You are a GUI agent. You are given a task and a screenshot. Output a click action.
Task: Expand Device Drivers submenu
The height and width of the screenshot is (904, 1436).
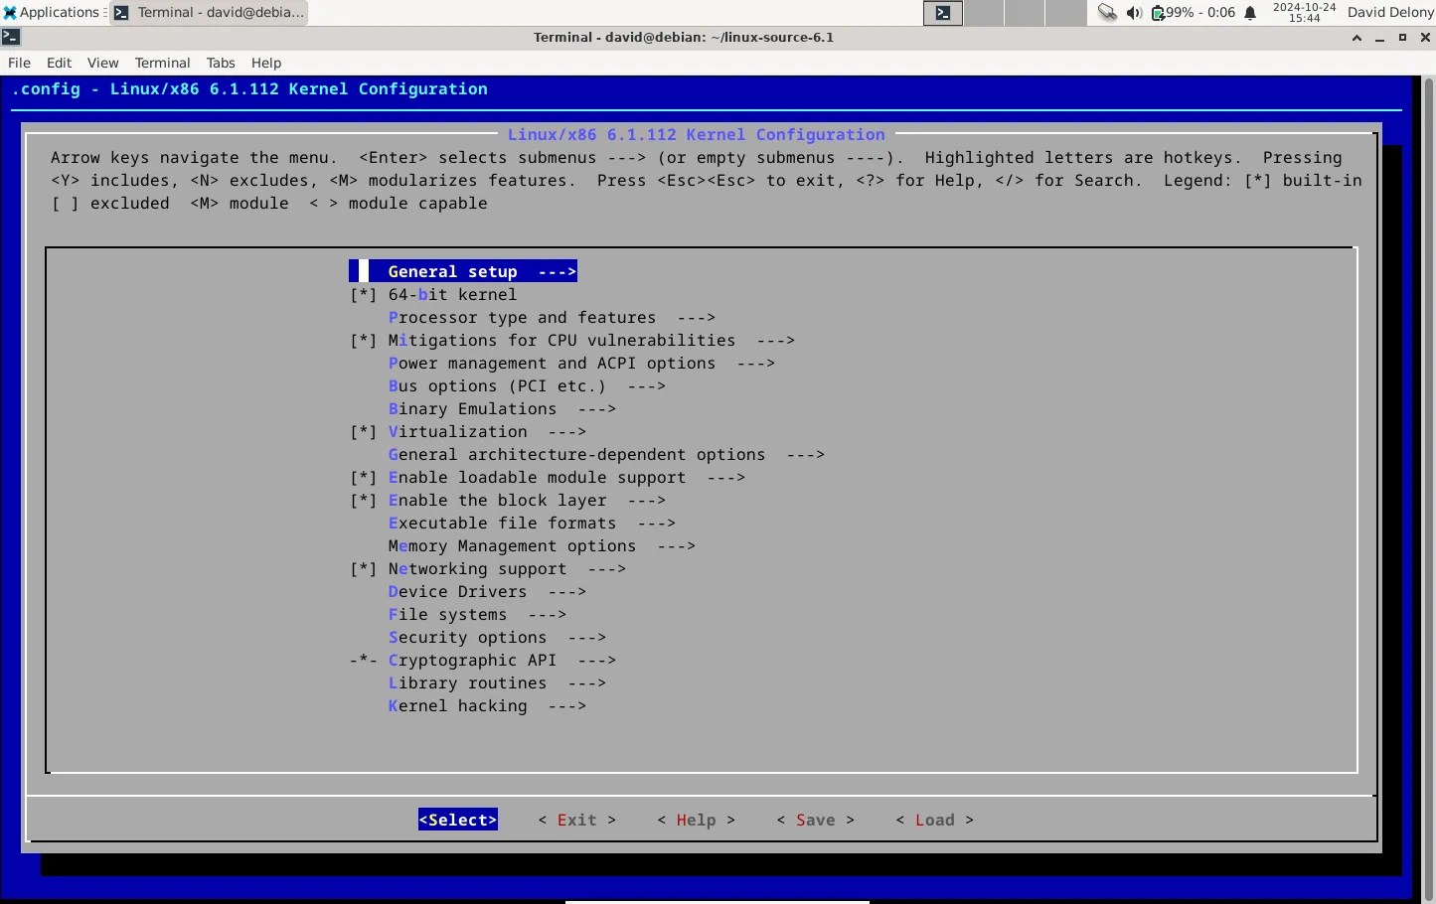click(487, 592)
